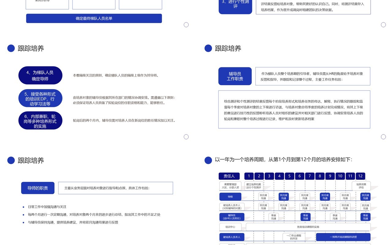Select month 10 header in timeline
Viewport: 392px width, 245px height.
click(340, 176)
